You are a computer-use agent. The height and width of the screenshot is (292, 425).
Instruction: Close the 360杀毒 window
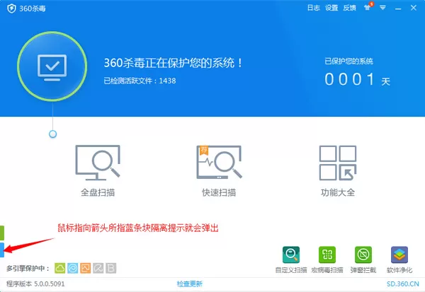pos(414,8)
